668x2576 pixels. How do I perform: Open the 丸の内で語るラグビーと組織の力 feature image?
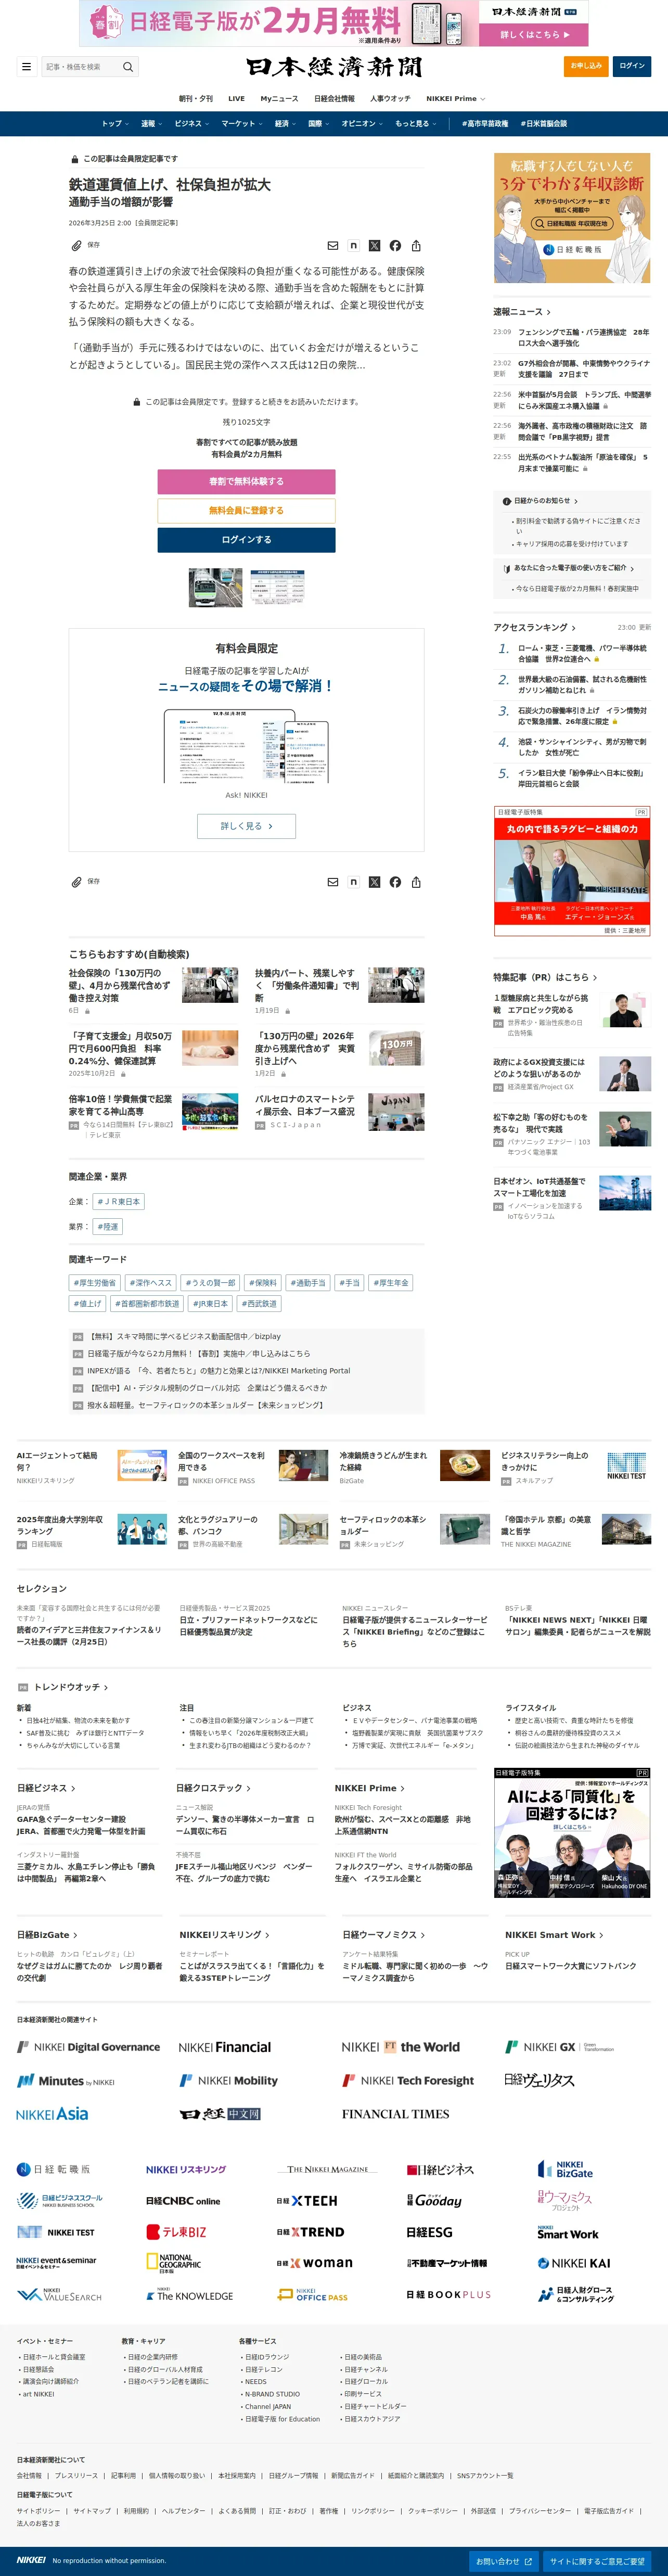572,872
